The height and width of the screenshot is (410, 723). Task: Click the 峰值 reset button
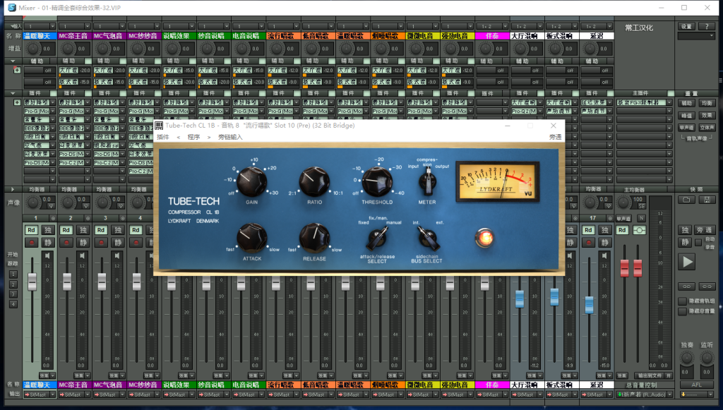(686, 115)
